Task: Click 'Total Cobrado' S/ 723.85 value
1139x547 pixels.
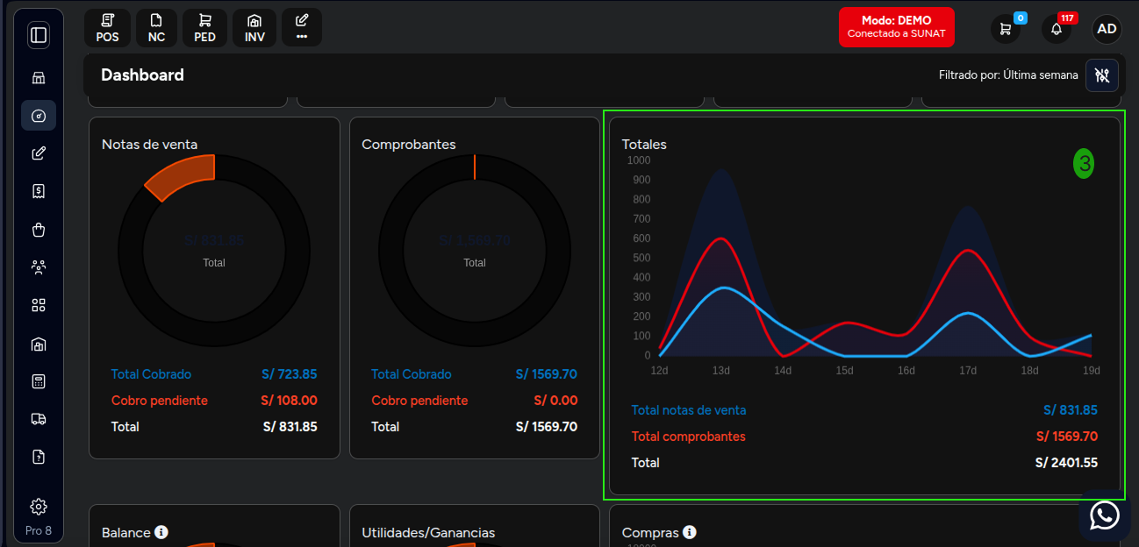Action: (x=289, y=374)
